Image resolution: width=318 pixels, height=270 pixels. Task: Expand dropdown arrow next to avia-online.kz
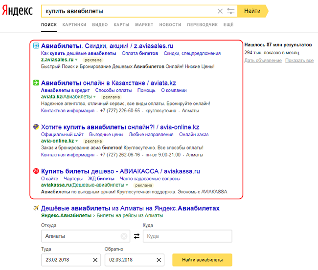(77, 141)
